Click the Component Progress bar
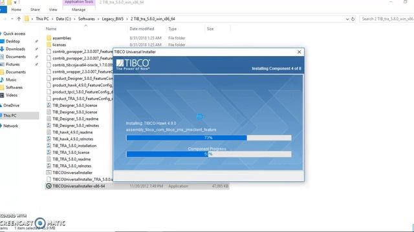The width and height of the screenshot is (414, 232). click(209, 154)
